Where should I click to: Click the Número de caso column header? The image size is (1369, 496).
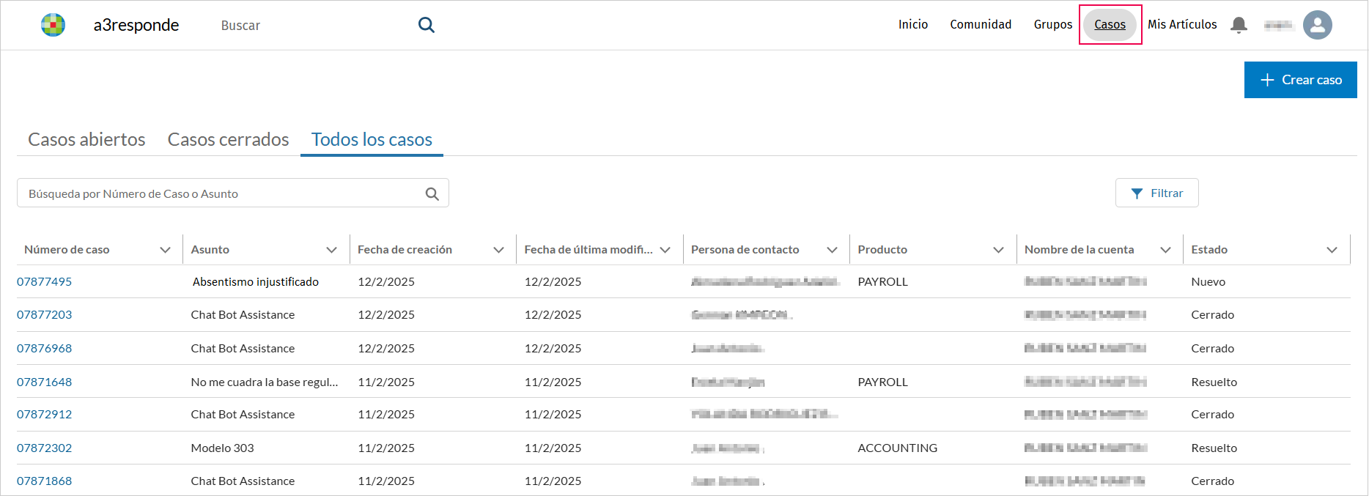[x=67, y=250]
